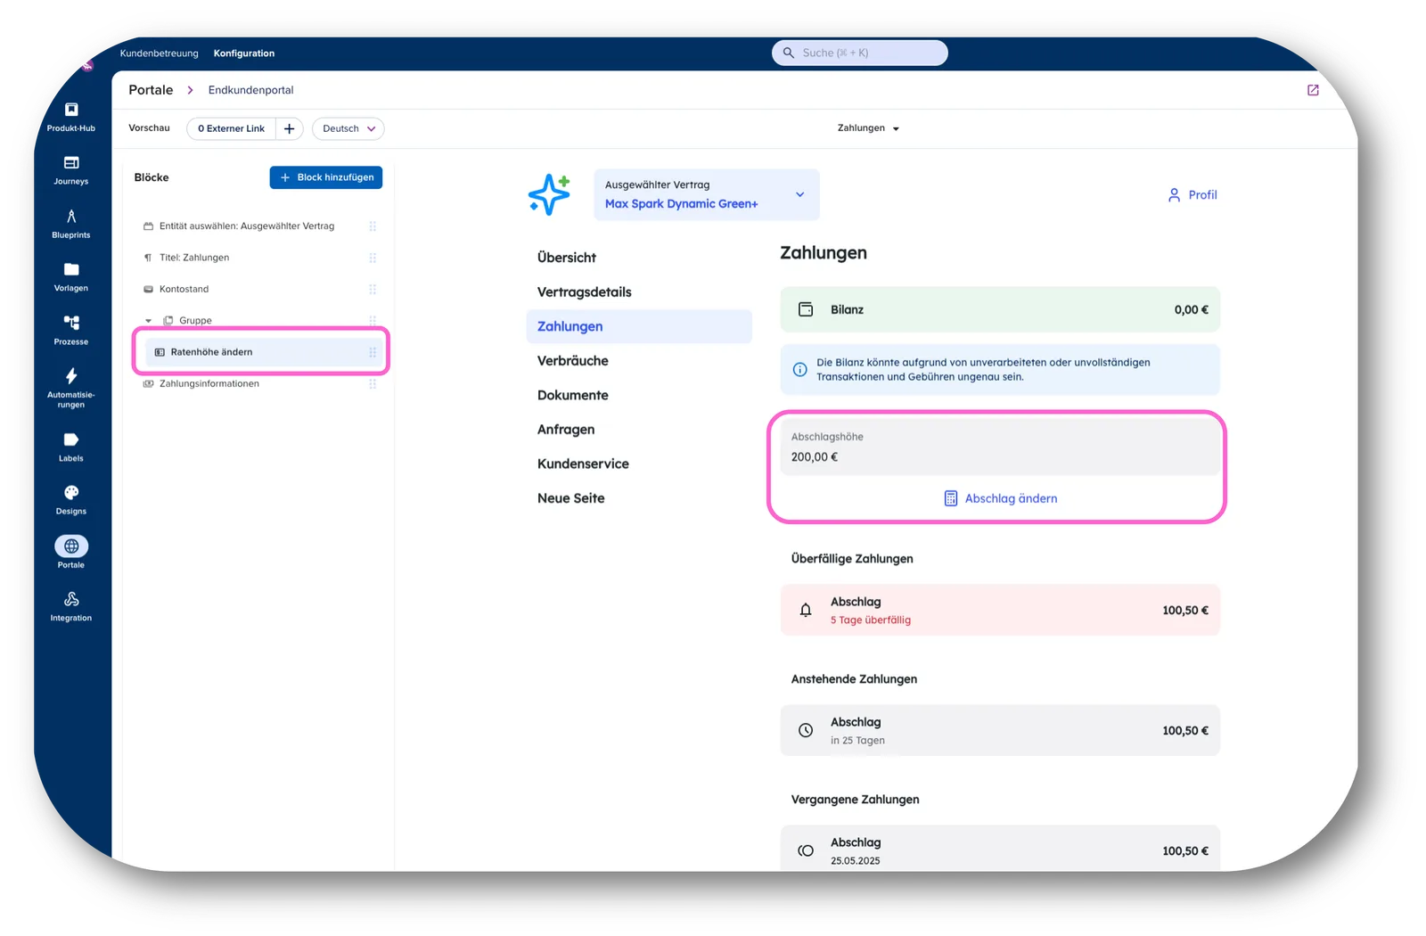Click the portal star logo
This screenshot has height=936, width=1426.
(x=549, y=194)
